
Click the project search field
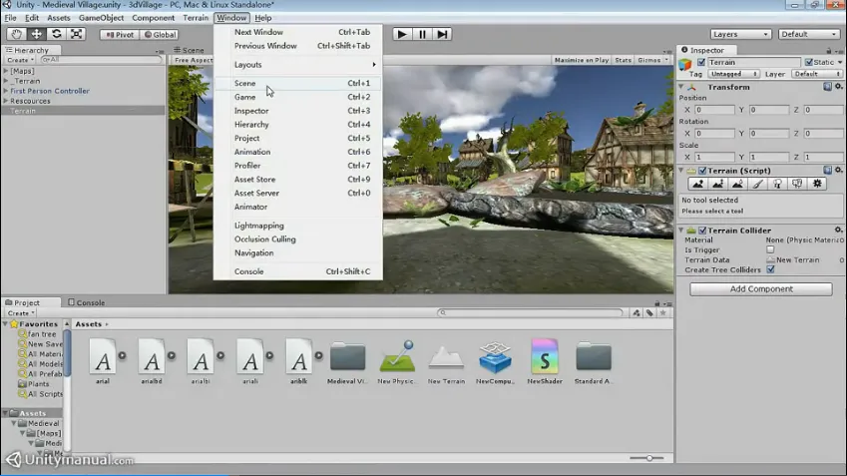(x=530, y=312)
